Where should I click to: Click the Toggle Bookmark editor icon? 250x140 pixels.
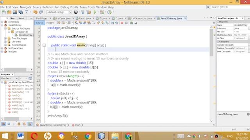pos(107,23)
